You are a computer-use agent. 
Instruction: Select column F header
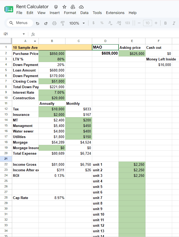click(x=159, y=41)
